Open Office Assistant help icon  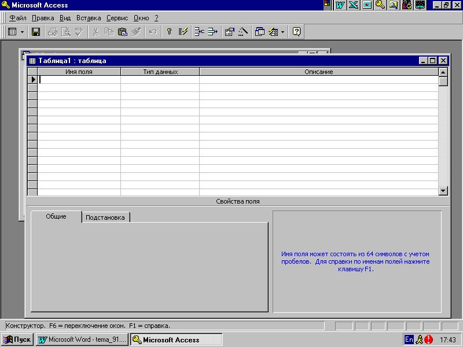(x=296, y=32)
